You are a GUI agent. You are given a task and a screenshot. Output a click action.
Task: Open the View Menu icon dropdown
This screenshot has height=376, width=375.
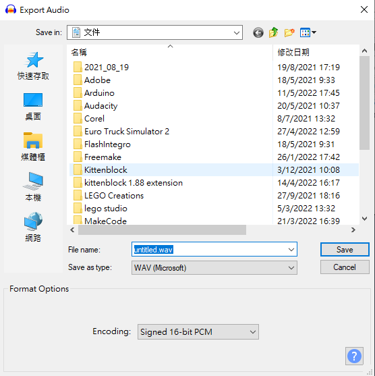click(308, 32)
